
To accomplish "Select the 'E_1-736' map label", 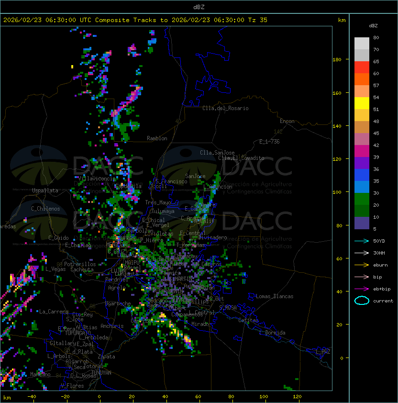I will click(x=269, y=142).
